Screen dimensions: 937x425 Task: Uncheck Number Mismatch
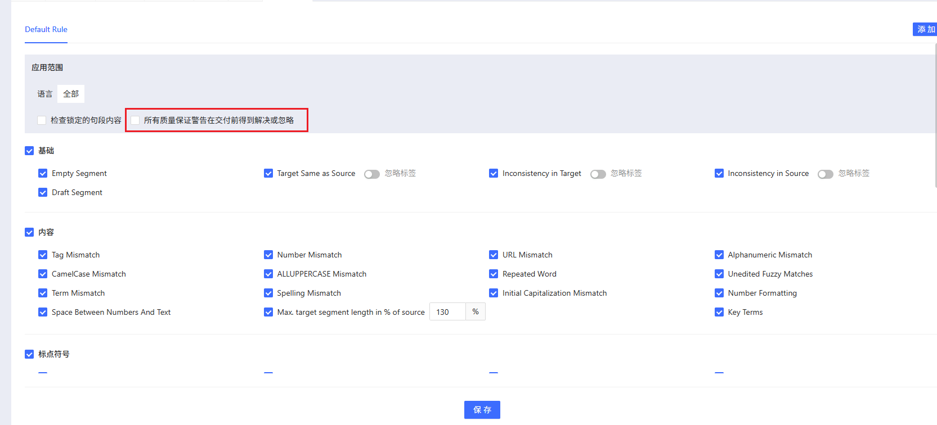coord(268,255)
